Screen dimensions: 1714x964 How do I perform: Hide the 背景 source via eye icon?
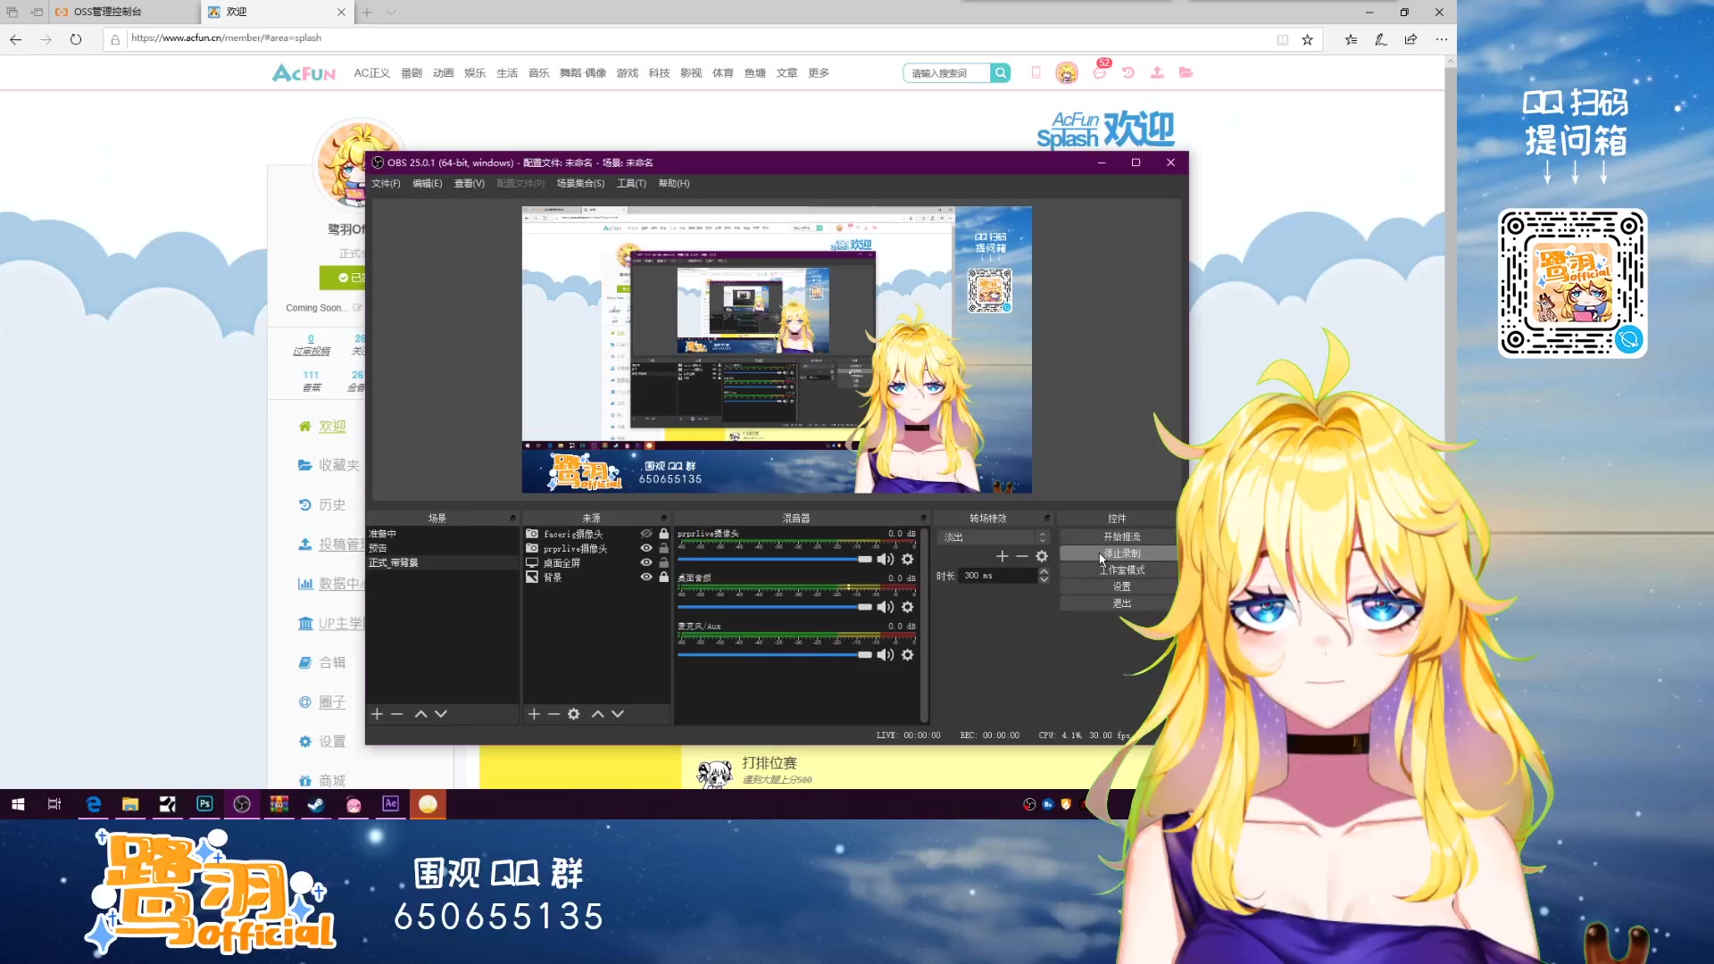(x=646, y=578)
